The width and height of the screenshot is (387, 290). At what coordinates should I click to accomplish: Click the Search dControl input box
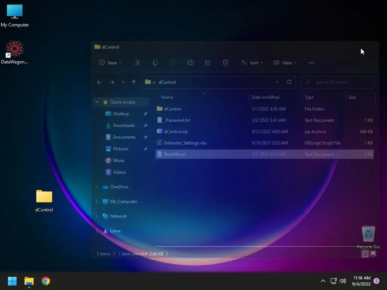point(337,82)
